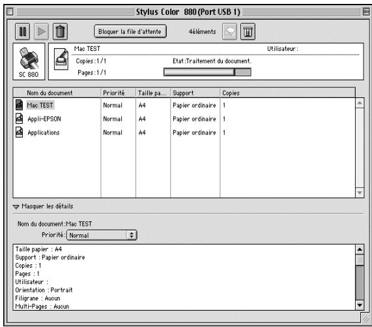Click the Applications row document icon
Screen dimensions: 372x327
point(19,132)
